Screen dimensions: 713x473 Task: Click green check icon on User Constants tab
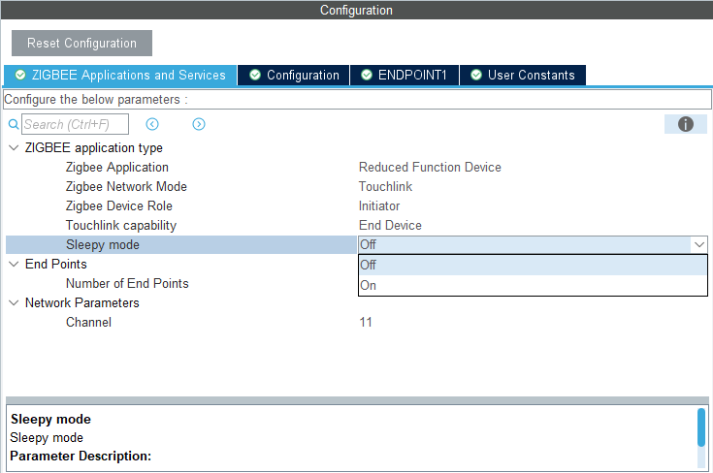476,75
